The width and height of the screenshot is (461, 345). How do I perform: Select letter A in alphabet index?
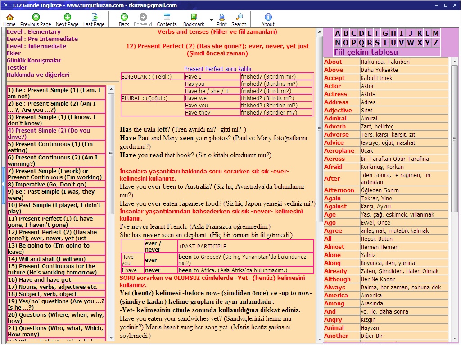point(338,33)
